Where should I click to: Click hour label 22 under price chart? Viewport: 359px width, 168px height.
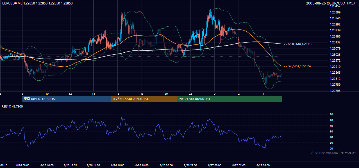[190, 94]
